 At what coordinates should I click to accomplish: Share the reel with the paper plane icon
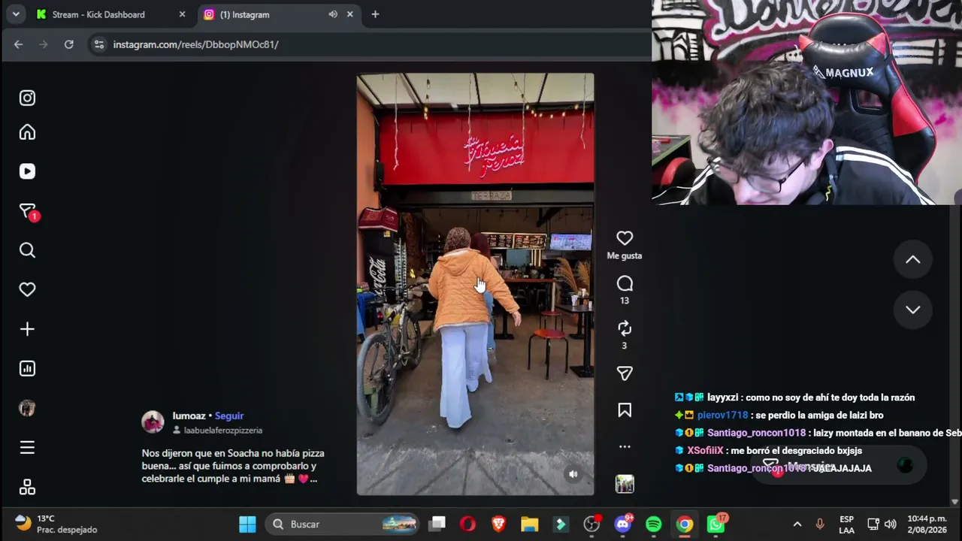point(625,373)
